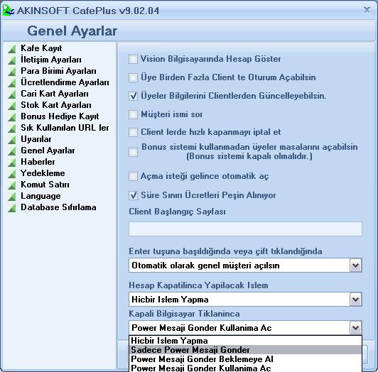Collapse the Kapali Bilgisayar Tiklaninca dropdown arrow
This screenshot has width=378, height=372.
pos(355,328)
